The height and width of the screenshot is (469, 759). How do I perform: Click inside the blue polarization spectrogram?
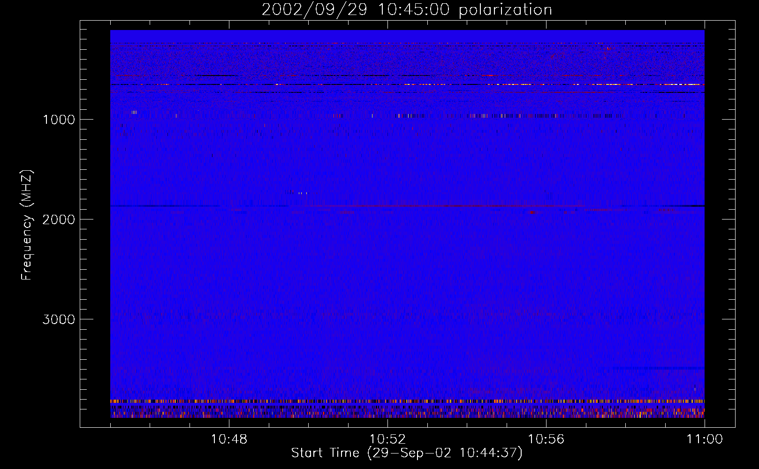pyautogui.click(x=407, y=224)
